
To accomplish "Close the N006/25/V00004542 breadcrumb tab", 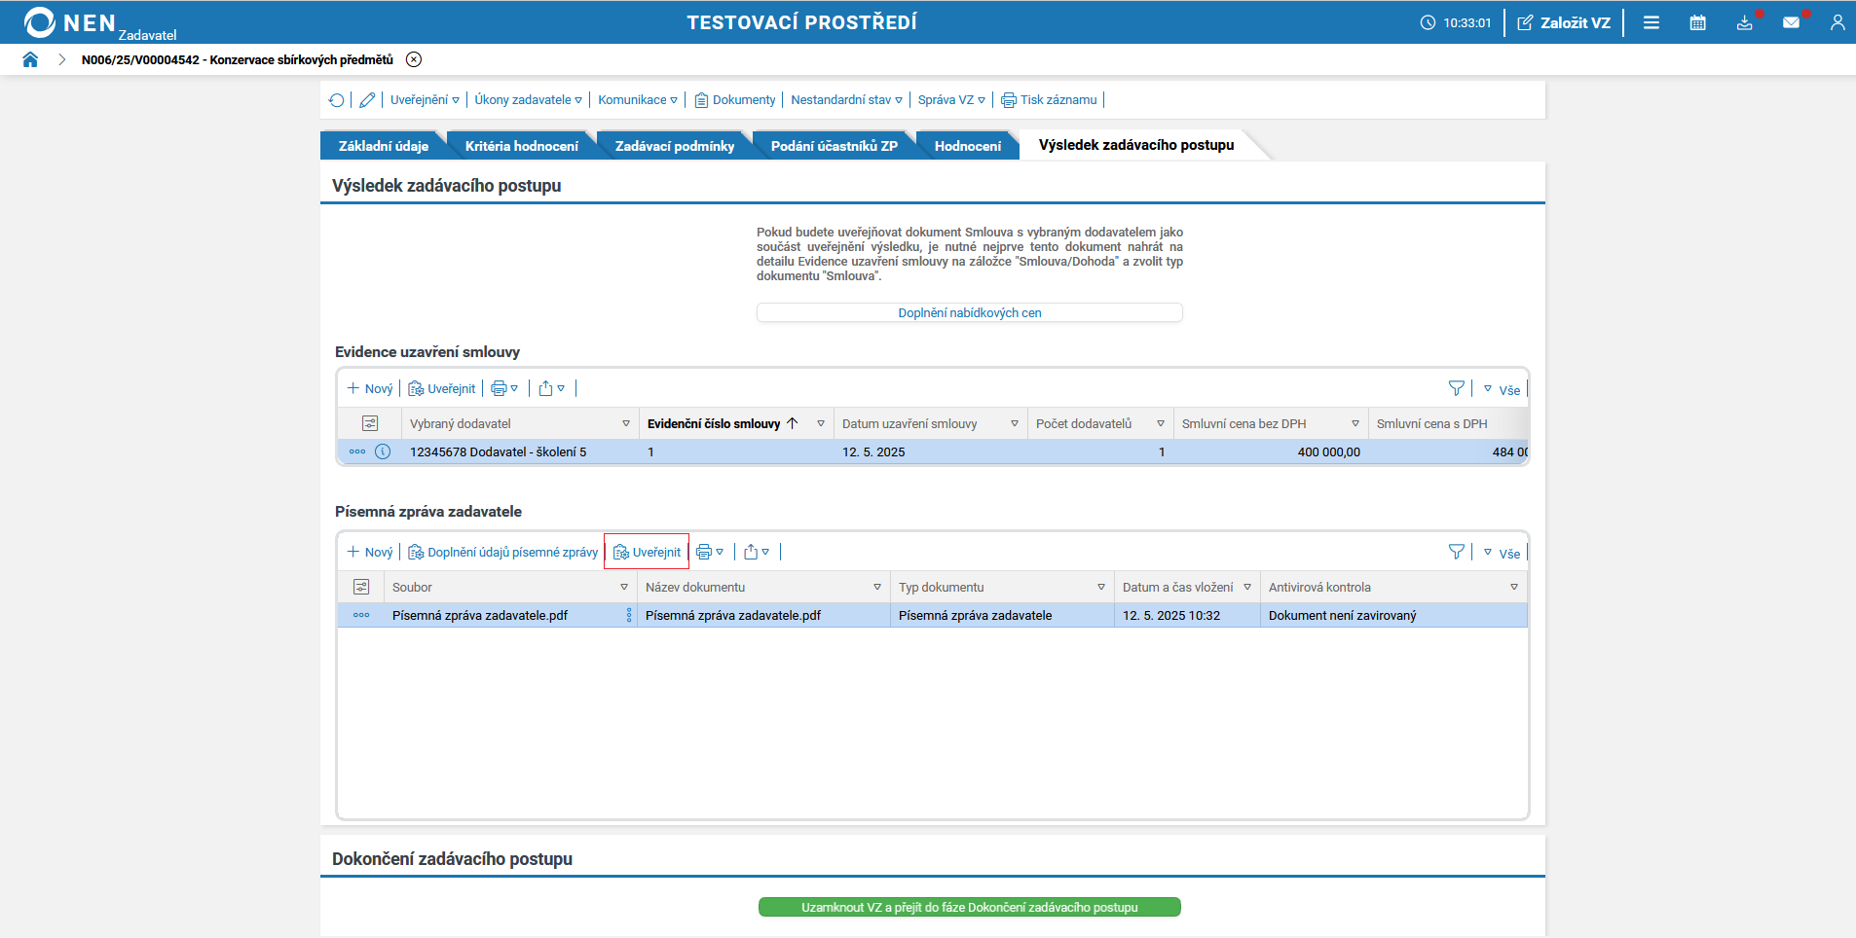I will (x=414, y=59).
